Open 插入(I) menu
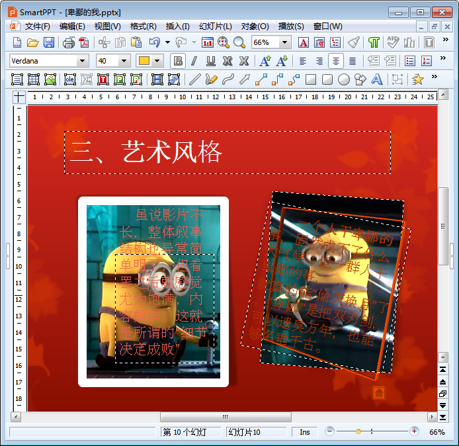This screenshot has height=446, width=459. click(x=177, y=26)
